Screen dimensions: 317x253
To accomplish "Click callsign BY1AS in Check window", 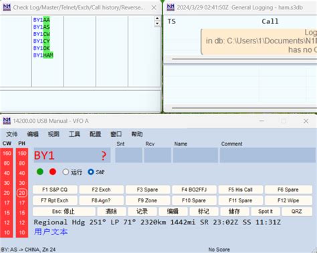I will tap(41, 27).
